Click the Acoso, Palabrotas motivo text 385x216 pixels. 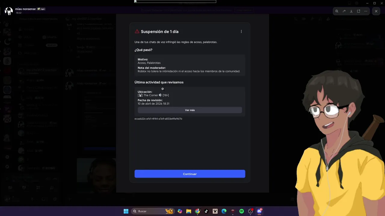[x=149, y=63]
